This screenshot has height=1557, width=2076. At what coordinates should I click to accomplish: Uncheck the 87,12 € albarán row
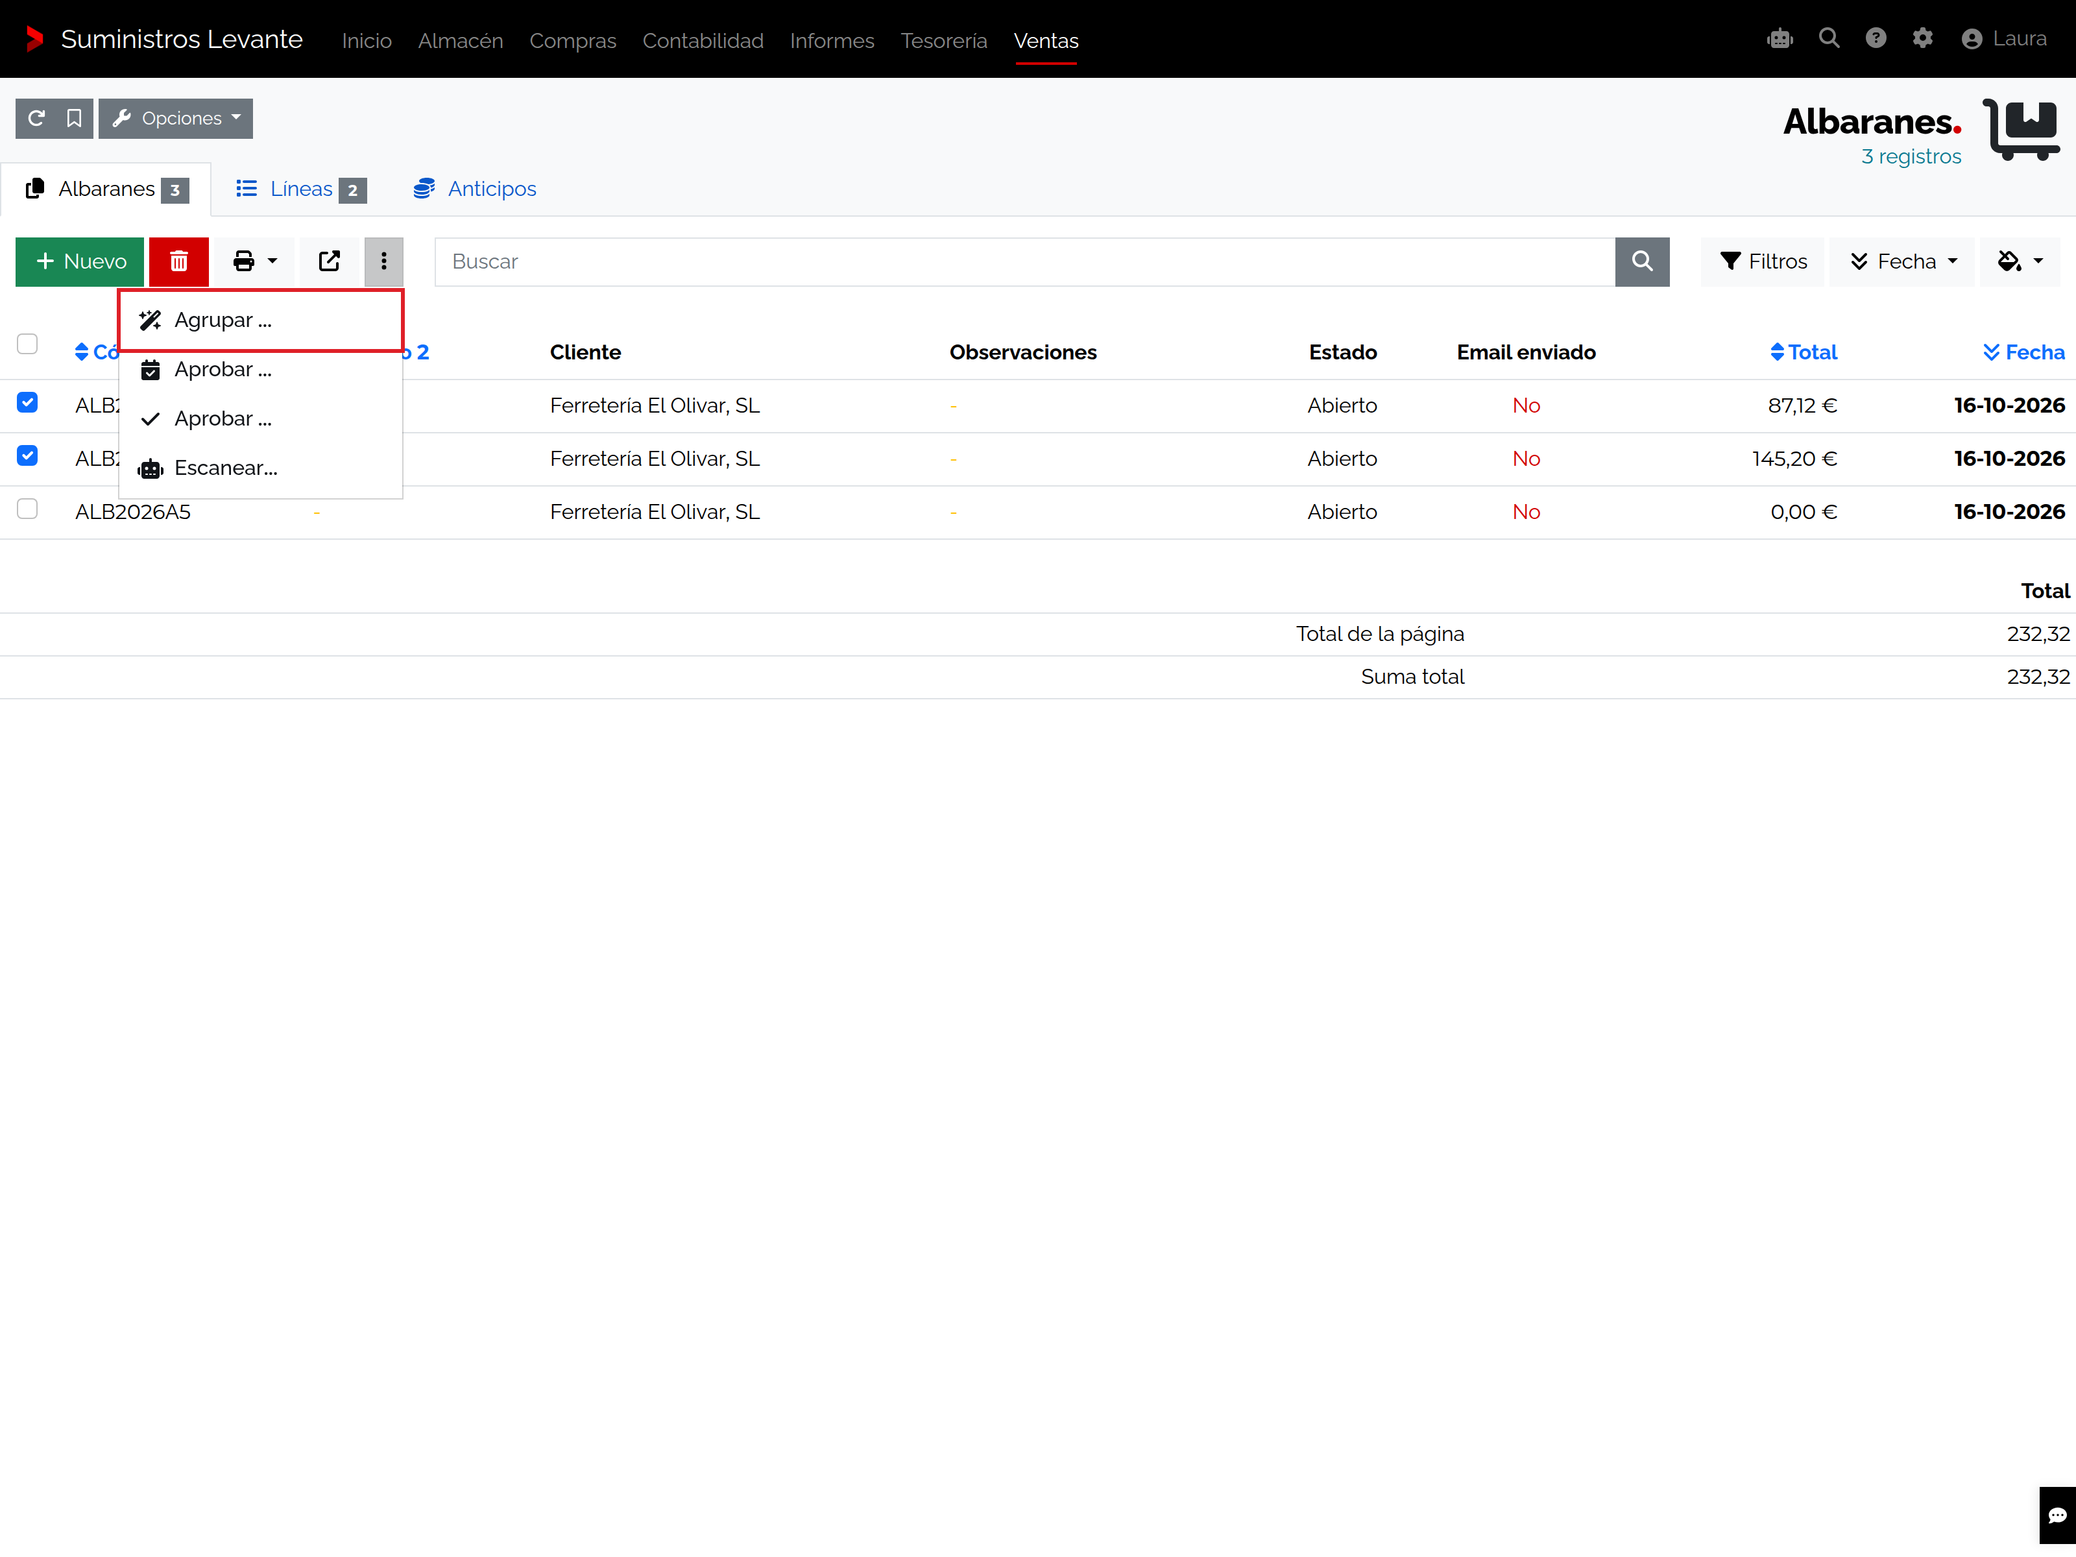[x=27, y=403]
